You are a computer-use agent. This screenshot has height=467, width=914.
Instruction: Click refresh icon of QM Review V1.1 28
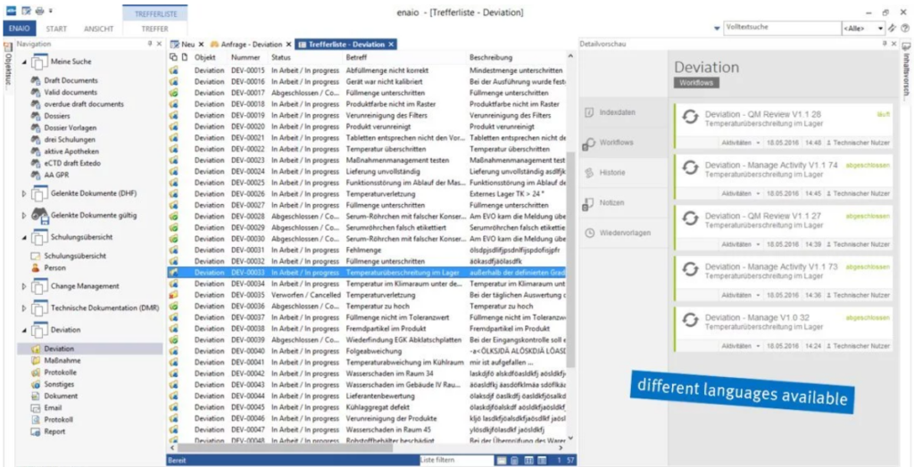[690, 119]
